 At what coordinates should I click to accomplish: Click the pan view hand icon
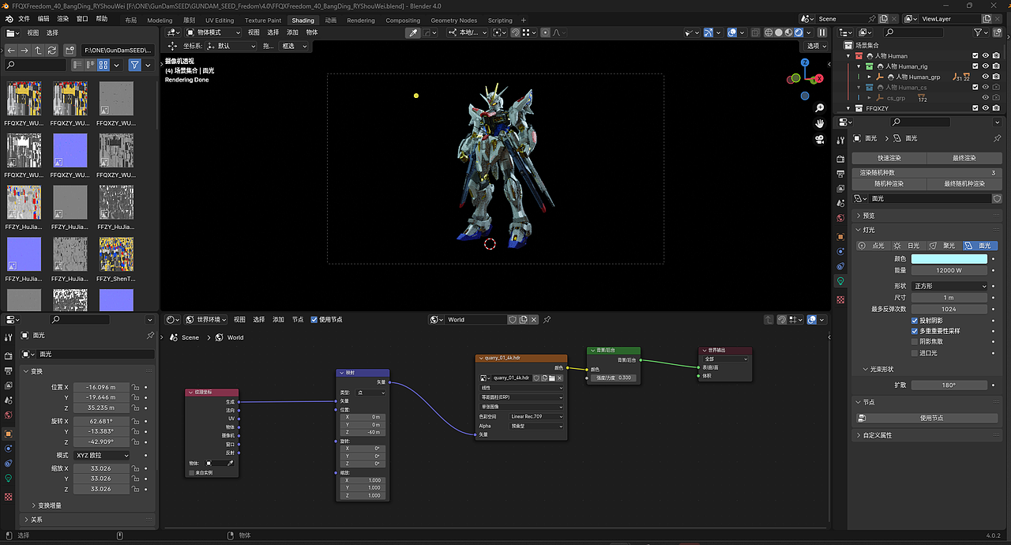click(x=820, y=124)
